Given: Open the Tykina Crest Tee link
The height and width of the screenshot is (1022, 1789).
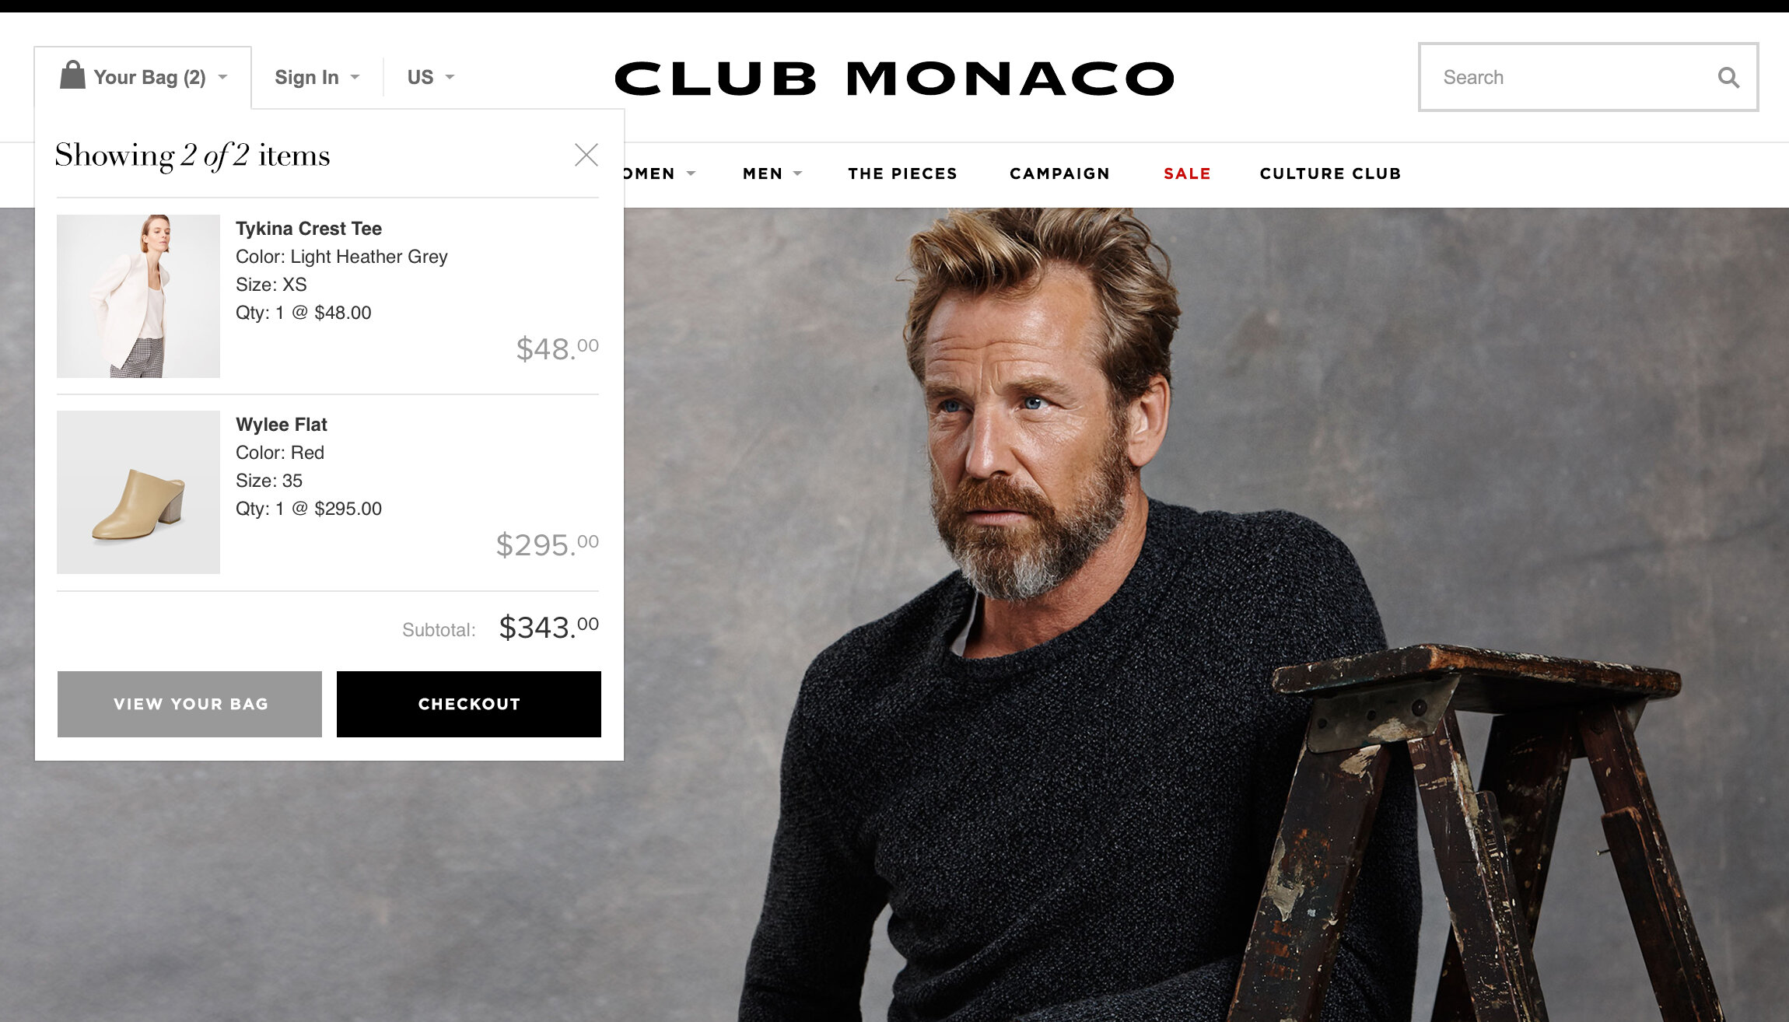Looking at the screenshot, I should click(x=309, y=229).
